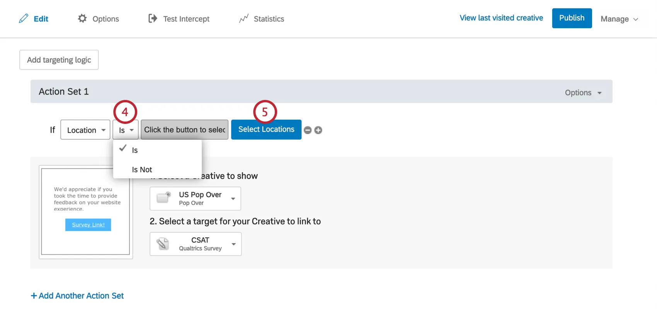Screen dimensions: 657x328
Task: Click the CSAT survey target icon
Action: click(163, 243)
